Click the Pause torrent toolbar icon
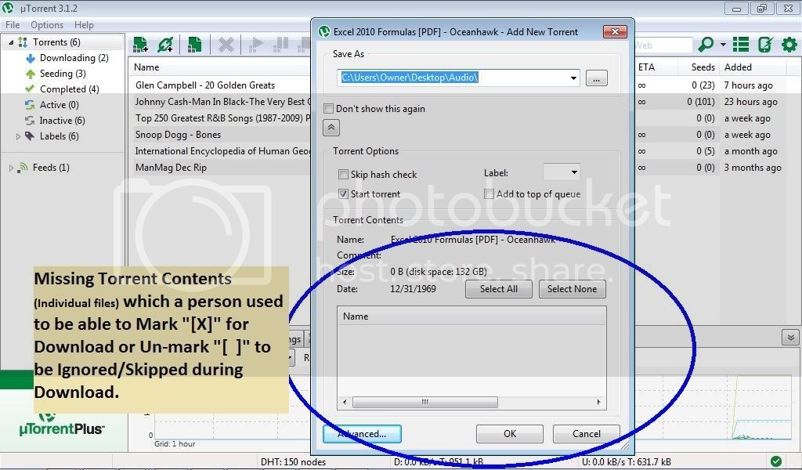Image resolution: width=802 pixels, height=470 pixels. (x=280, y=45)
